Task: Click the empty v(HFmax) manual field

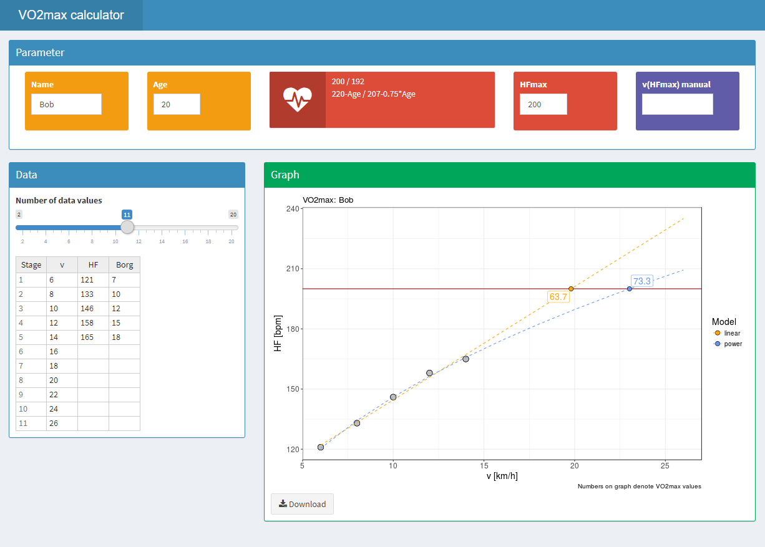Action: tap(677, 104)
